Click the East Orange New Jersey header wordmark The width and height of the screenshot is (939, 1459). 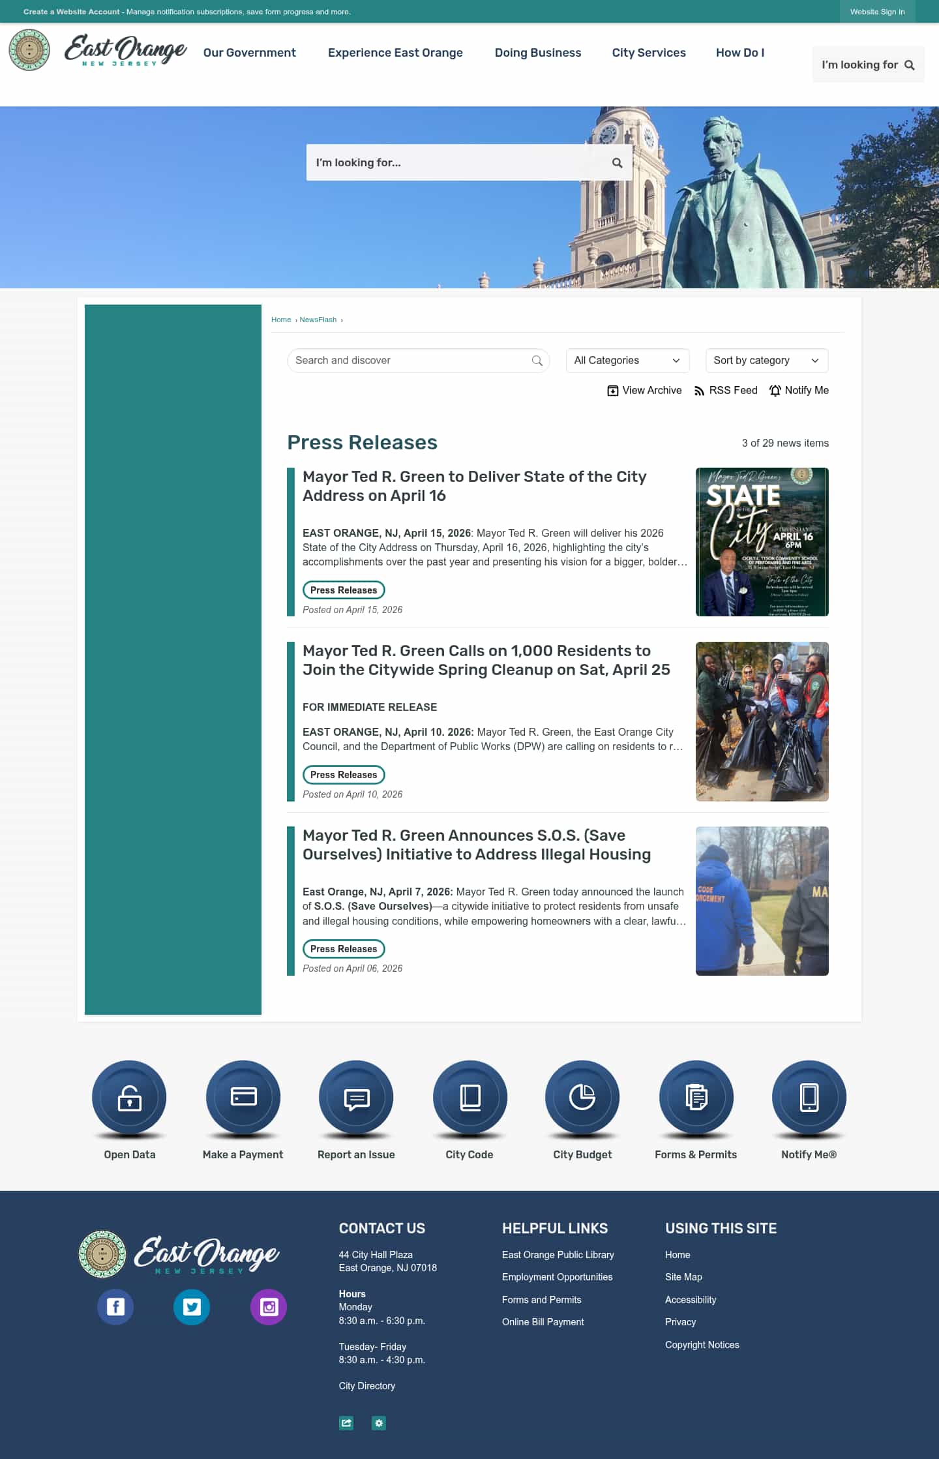(125, 50)
